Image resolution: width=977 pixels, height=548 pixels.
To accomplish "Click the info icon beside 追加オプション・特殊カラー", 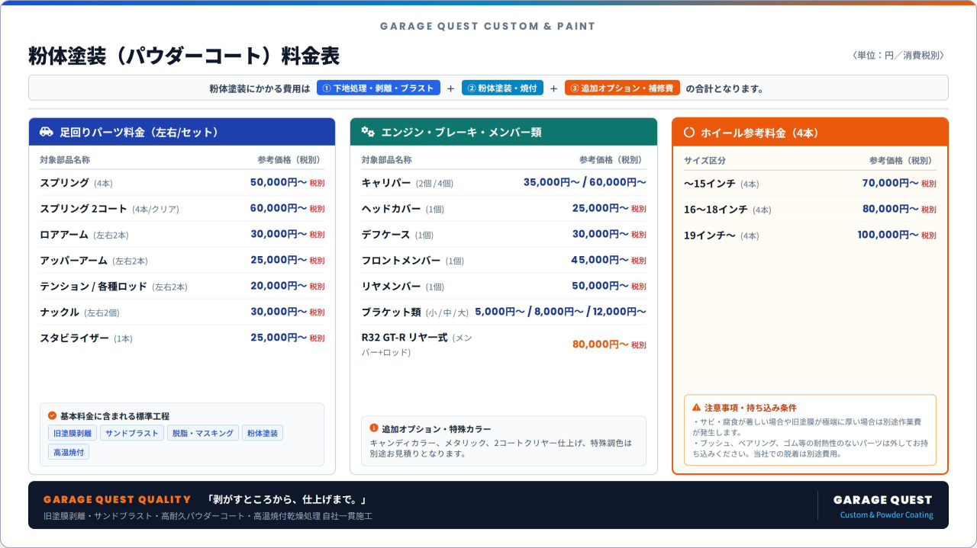I will pos(374,428).
